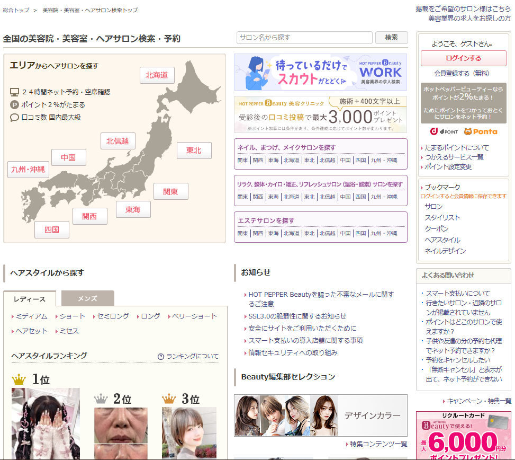Select 四国 on the area map
515x460 pixels.
[x=52, y=229]
